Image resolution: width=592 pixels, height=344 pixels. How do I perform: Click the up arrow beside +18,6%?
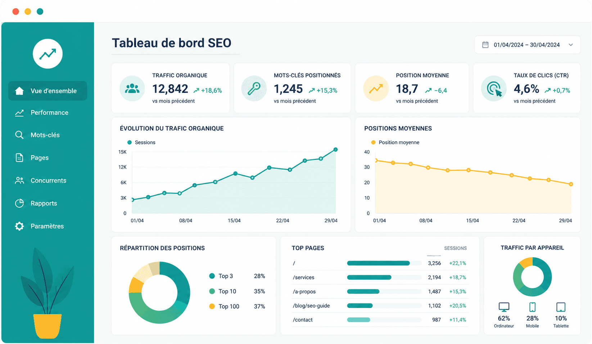pos(196,90)
